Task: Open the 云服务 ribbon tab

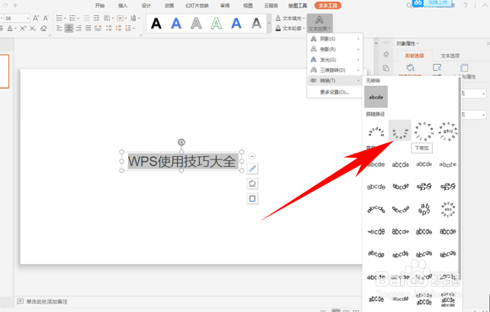Action: pyautogui.click(x=271, y=6)
